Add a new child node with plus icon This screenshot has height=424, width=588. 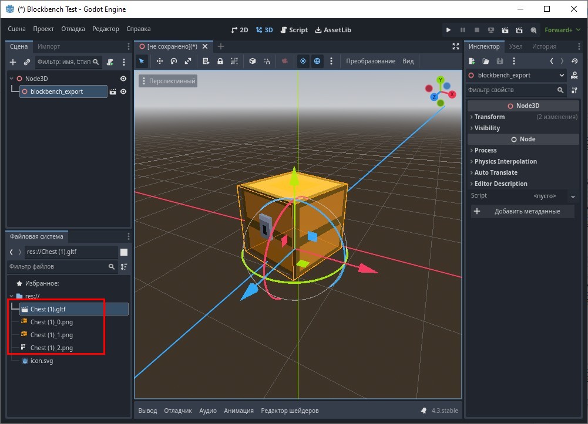point(13,62)
